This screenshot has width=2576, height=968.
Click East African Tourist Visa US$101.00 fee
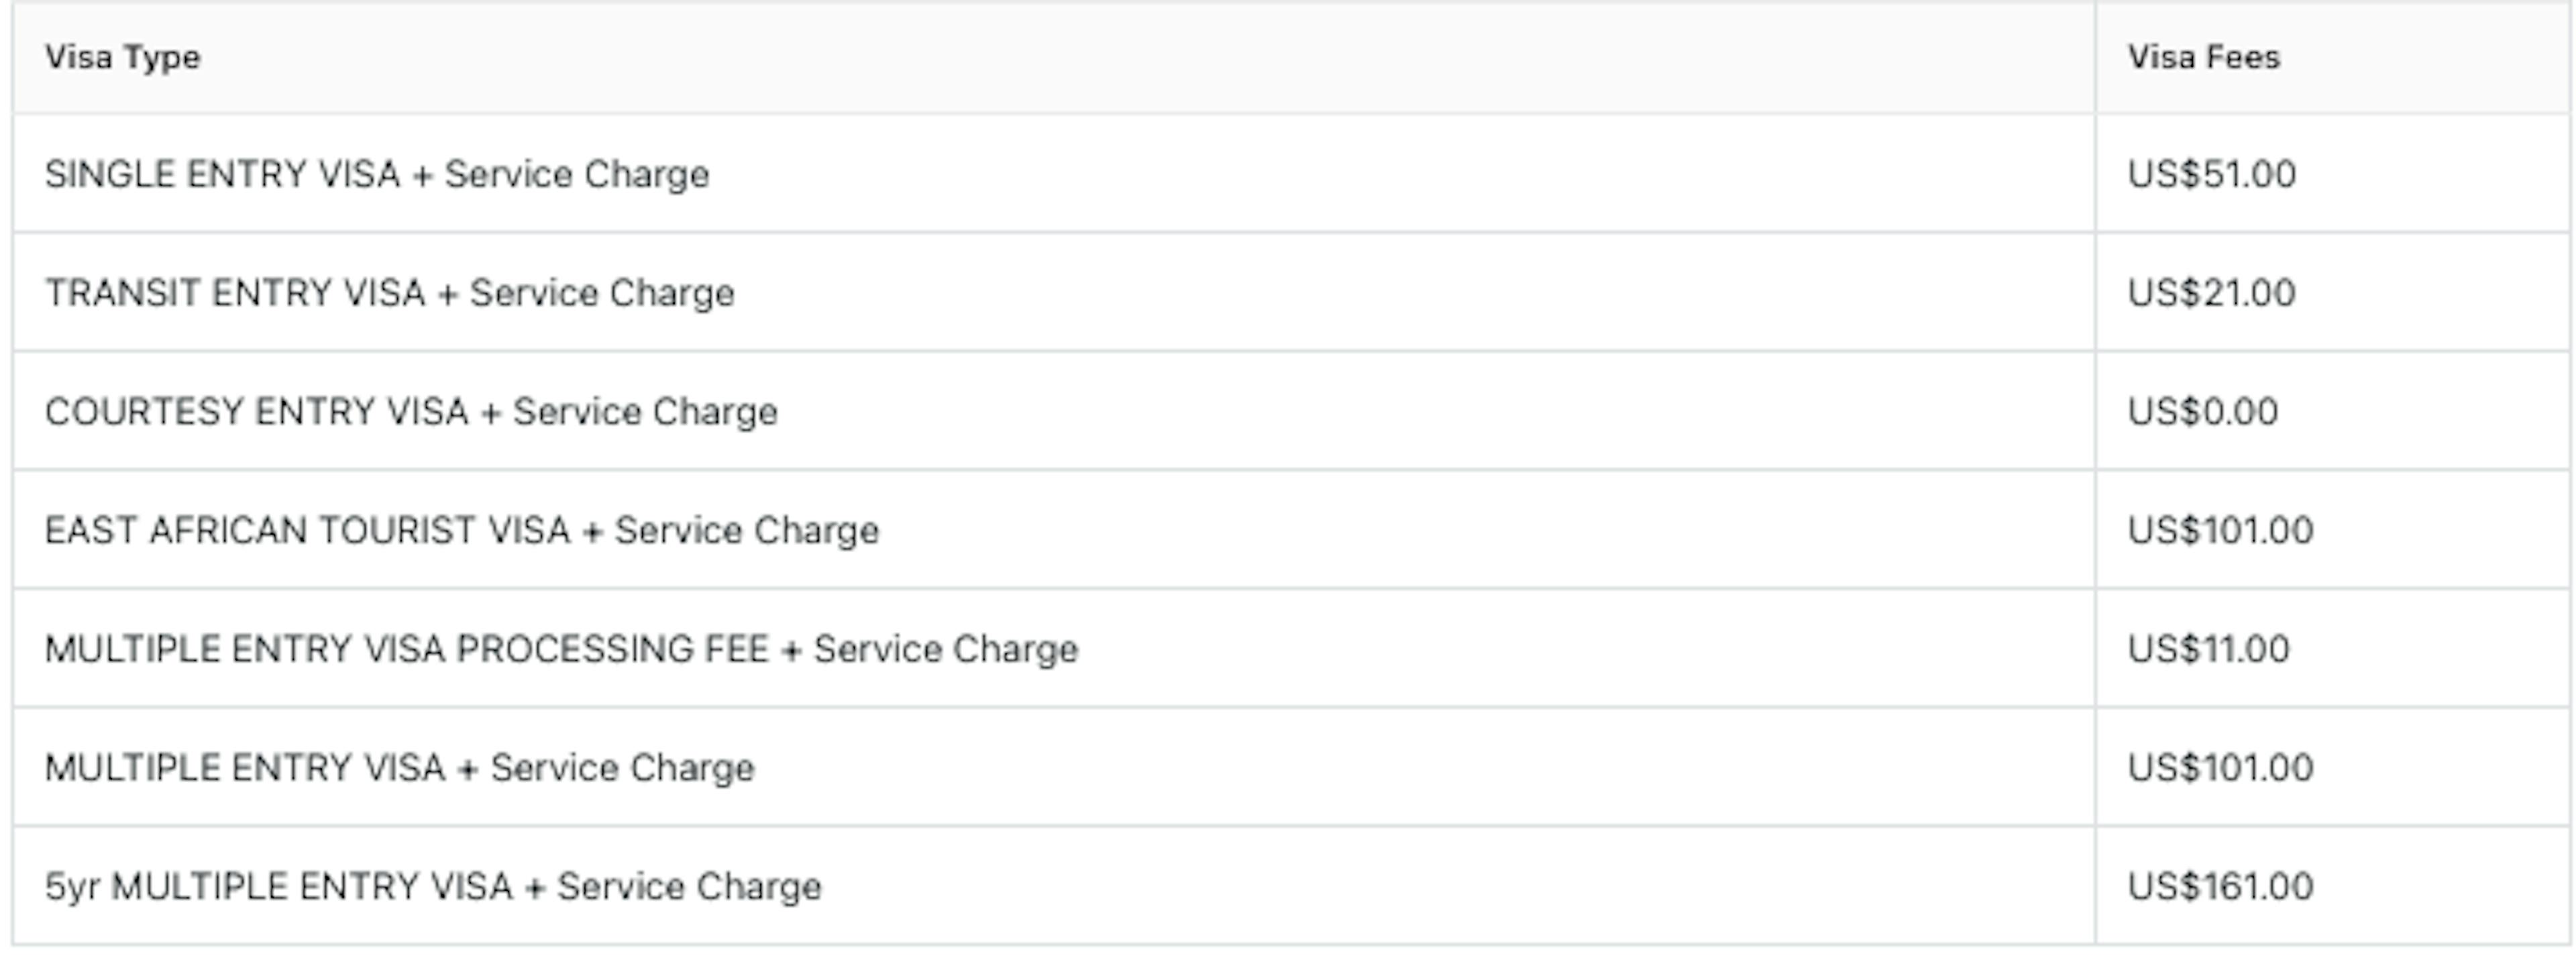2220,531
